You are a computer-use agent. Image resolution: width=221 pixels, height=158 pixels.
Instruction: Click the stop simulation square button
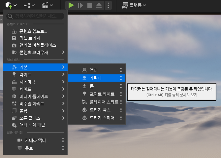pos(90,5)
